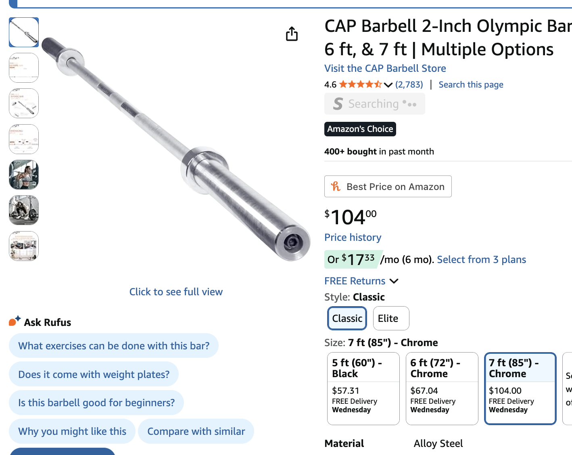
Task: Click to see full view of image
Action: pos(176,292)
